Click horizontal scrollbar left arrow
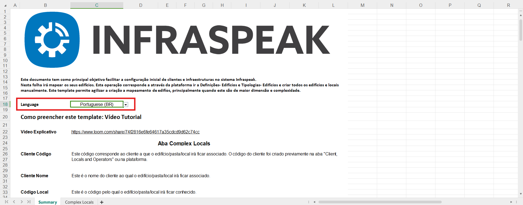523x205 pixels. coord(314,202)
